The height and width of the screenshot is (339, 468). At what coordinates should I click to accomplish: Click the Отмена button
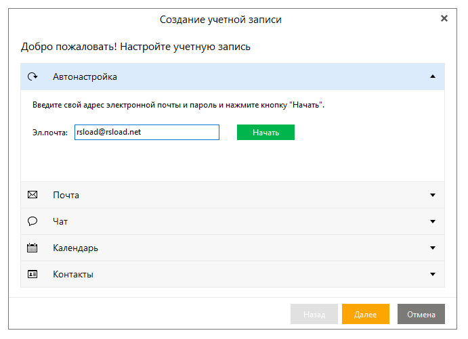pos(421,315)
